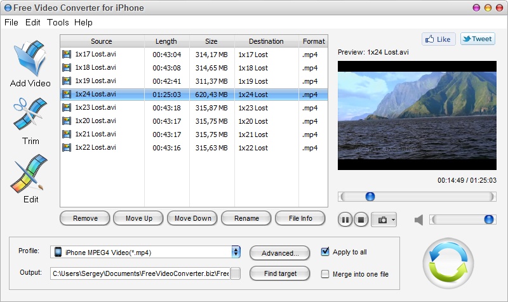Viewport: 508px width, 302px height.
Task: Click the 00:42:41 length cell
Action: pos(166,81)
